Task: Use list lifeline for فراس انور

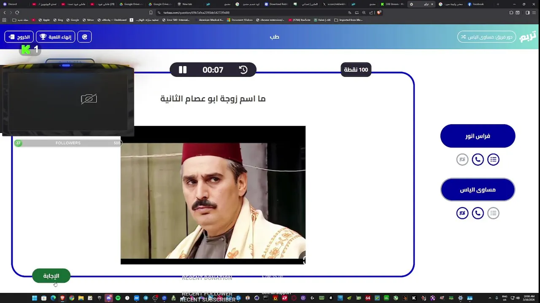Action: 493,159
